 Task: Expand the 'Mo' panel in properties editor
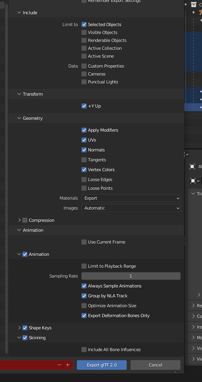point(193,338)
